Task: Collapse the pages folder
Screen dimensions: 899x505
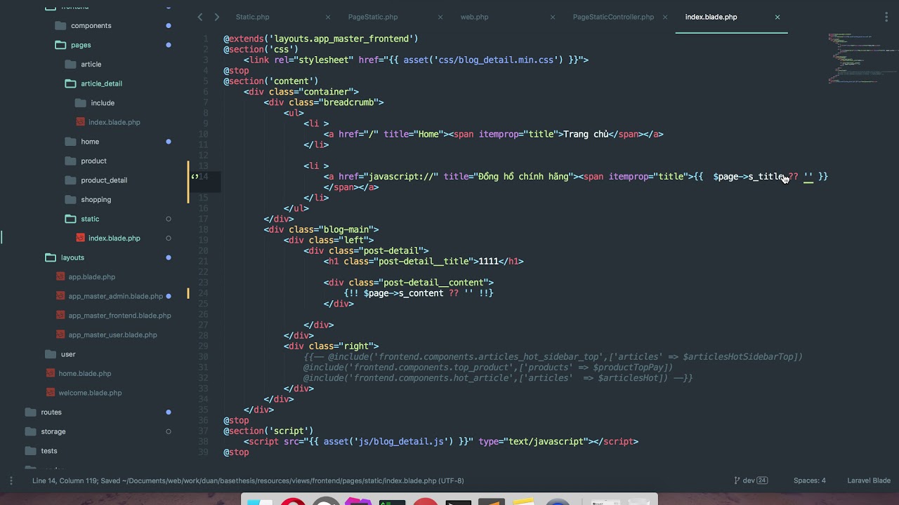Action: coord(60,45)
